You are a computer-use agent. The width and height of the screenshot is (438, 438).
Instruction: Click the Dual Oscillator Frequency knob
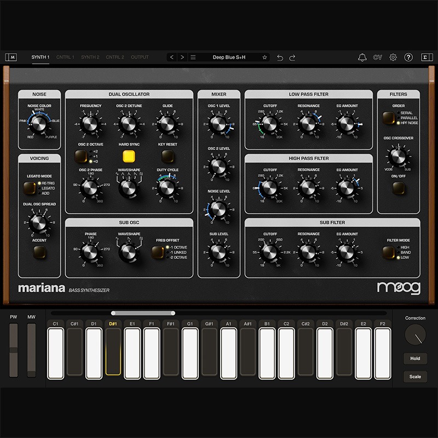(x=90, y=124)
